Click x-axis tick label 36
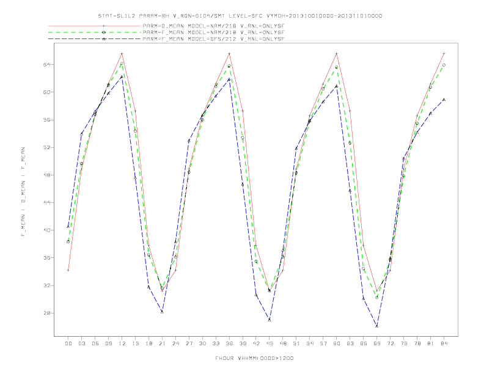Screen dimensions: 484x374 [229, 343]
